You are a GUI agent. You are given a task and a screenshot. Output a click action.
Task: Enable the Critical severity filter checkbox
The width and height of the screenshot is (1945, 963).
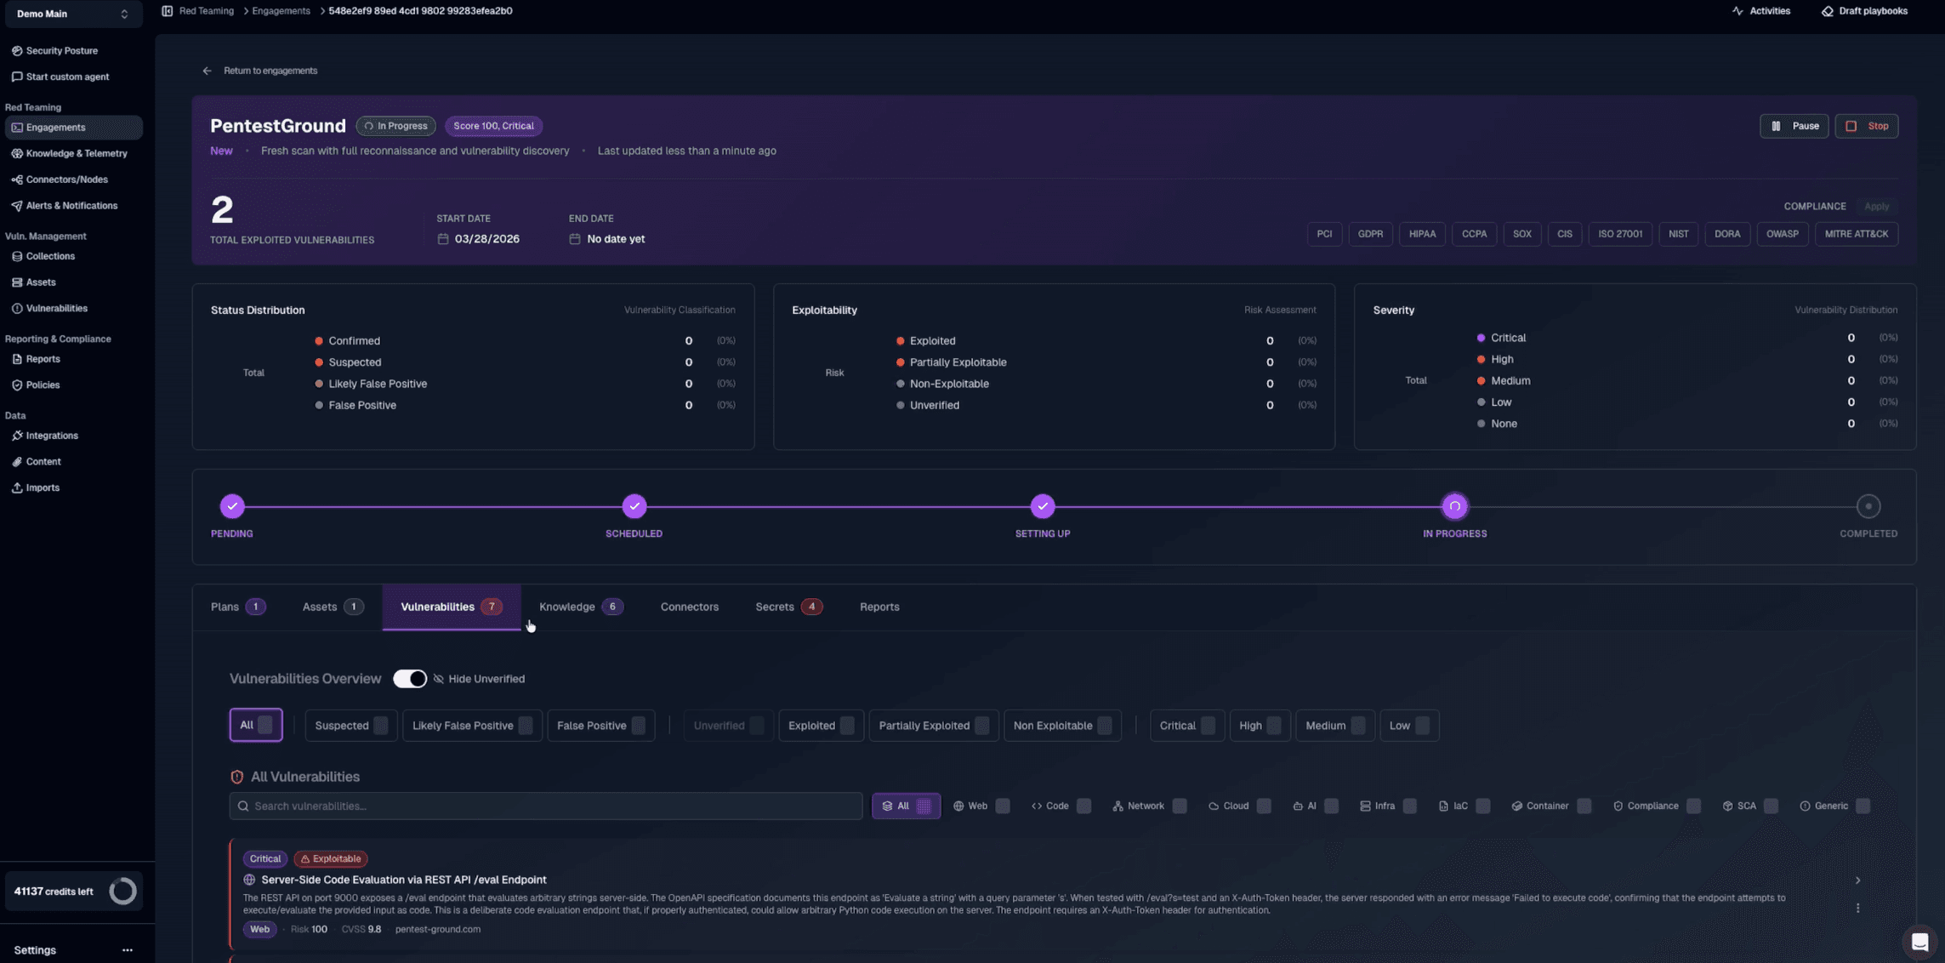[x=1209, y=725]
